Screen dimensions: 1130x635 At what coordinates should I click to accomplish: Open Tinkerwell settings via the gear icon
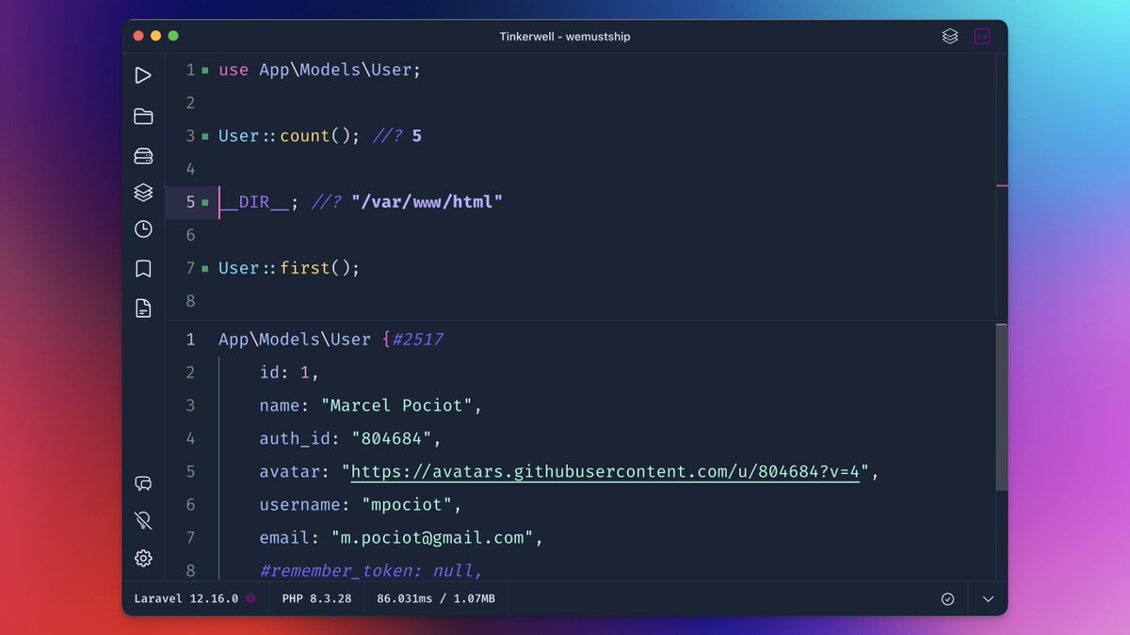[x=143, y=557]
